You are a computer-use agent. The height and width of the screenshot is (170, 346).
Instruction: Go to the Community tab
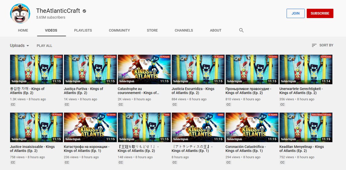(119, 30)
